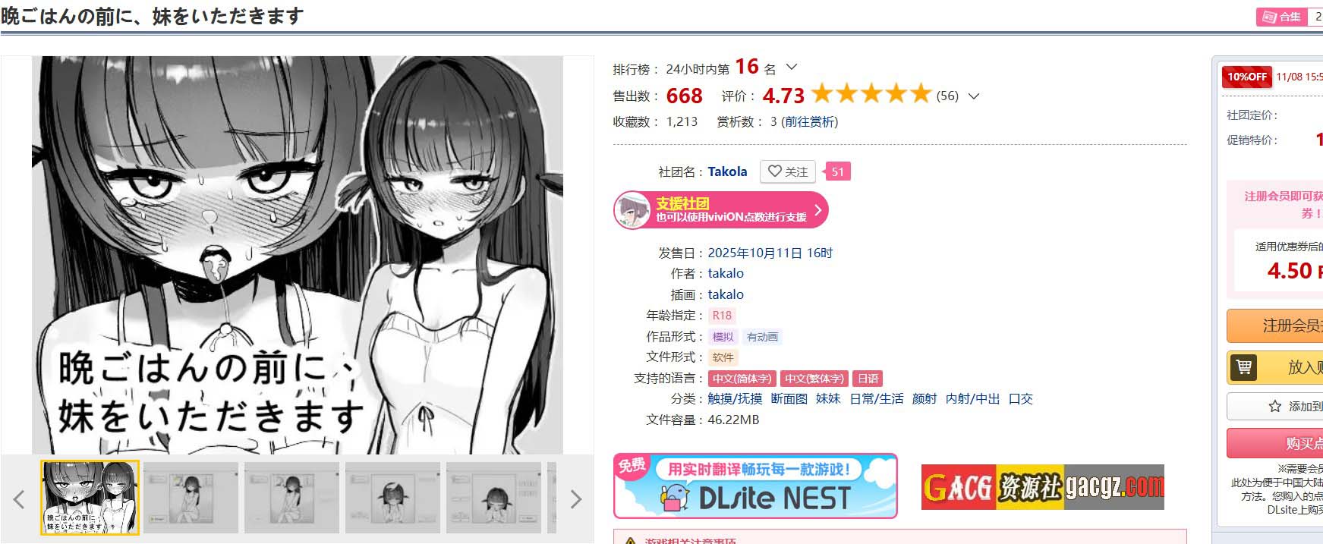Screen dimensions: 1323x544
Task: Toggle following the Takola circle
Action: pos(788,171)
